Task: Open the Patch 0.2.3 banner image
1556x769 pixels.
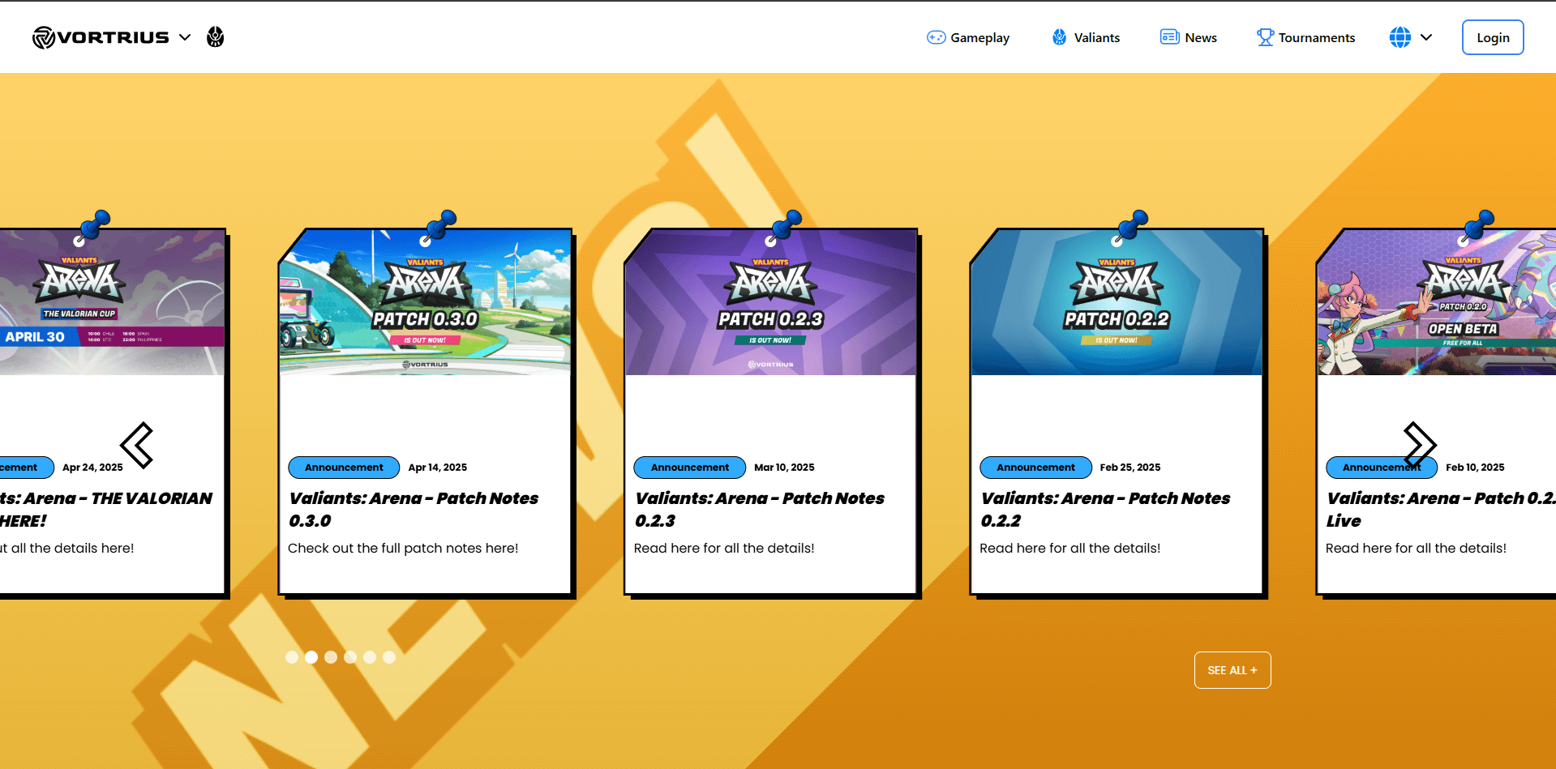Action: [771, 302]
